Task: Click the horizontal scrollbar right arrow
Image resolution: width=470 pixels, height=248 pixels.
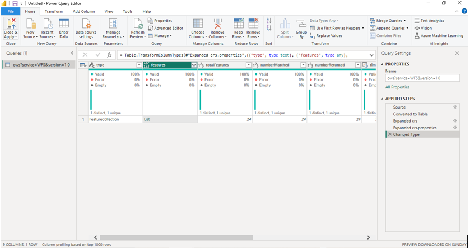Action: [x=369, y=237]
